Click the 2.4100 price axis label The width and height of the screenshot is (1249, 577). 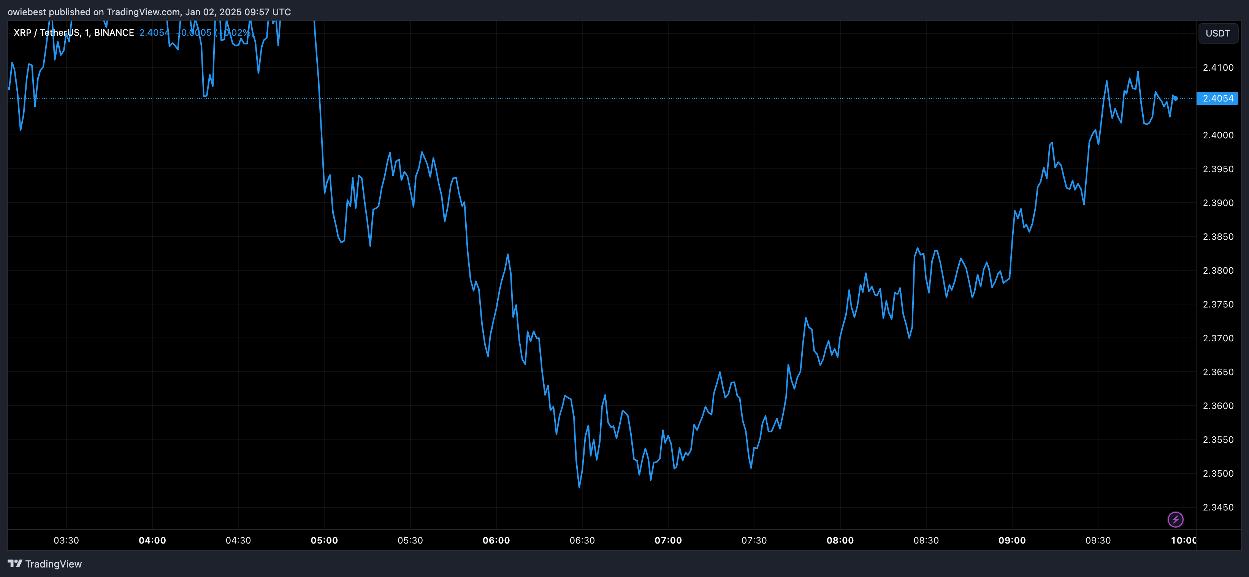[1218, 67]
